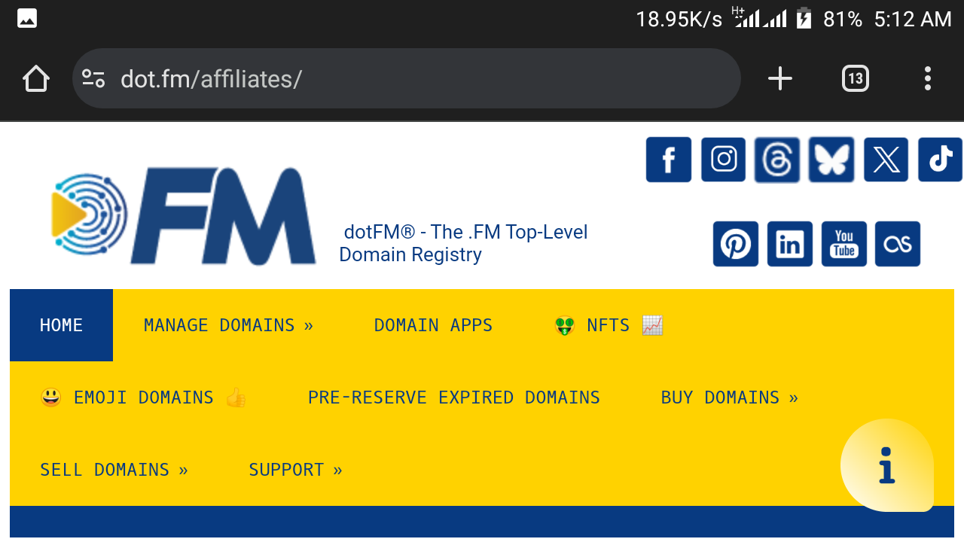Tap the signal strength indicator
Screen dimensions: 964x542
759,18
